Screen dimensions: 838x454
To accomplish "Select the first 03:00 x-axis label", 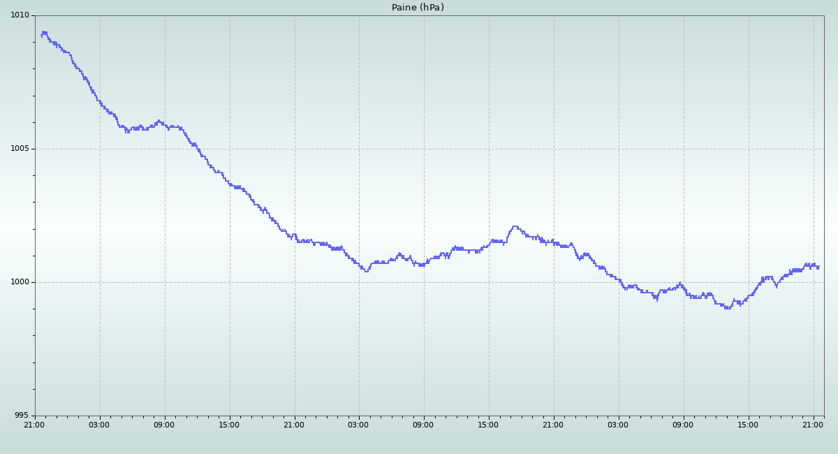I will pos(99,425).
